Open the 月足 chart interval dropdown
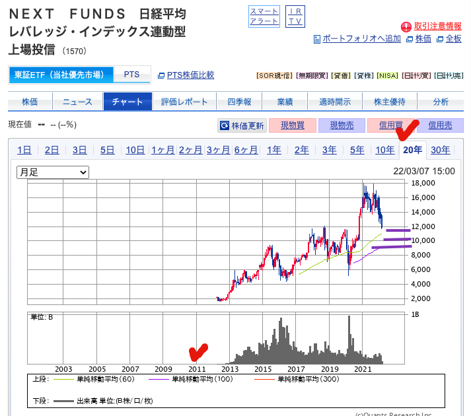This screenshot has width=471, height=416. click(53, 172)
